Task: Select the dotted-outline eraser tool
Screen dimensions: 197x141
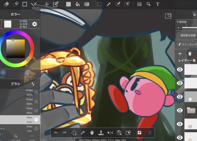Action: click(x=16, y=4)
